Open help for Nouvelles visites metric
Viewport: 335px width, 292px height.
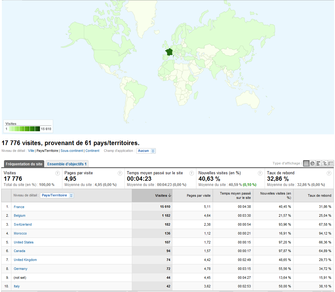pyautogui.click(x=260, y=173)
